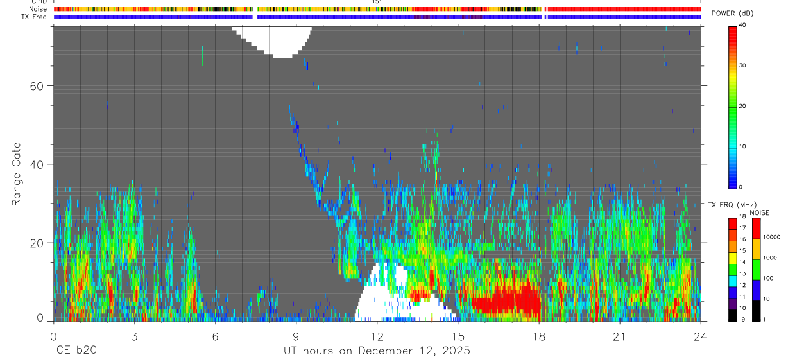
Task: Click the '30' label on power scale
Action: pos(743,66)
